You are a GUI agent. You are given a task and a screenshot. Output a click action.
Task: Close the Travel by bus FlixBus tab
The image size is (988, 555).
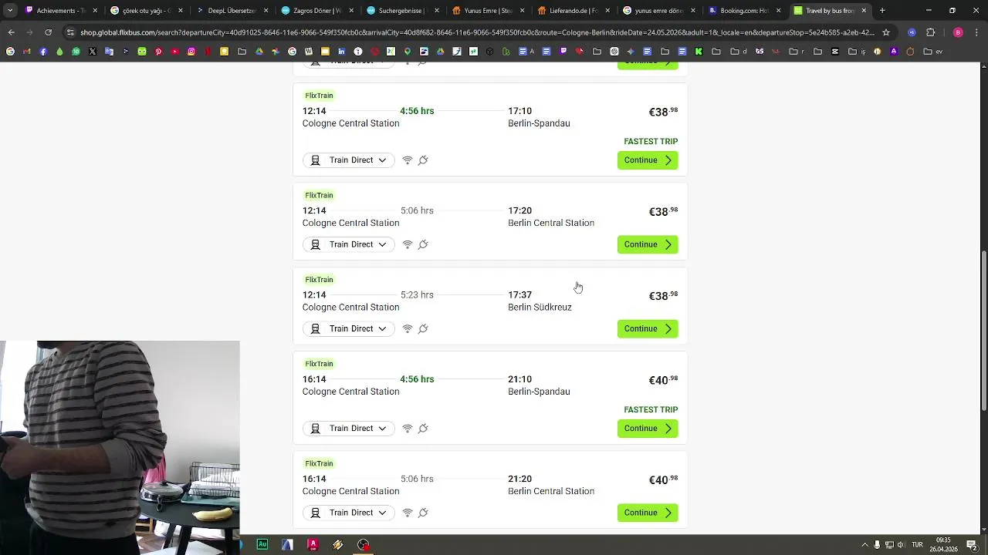864,11
